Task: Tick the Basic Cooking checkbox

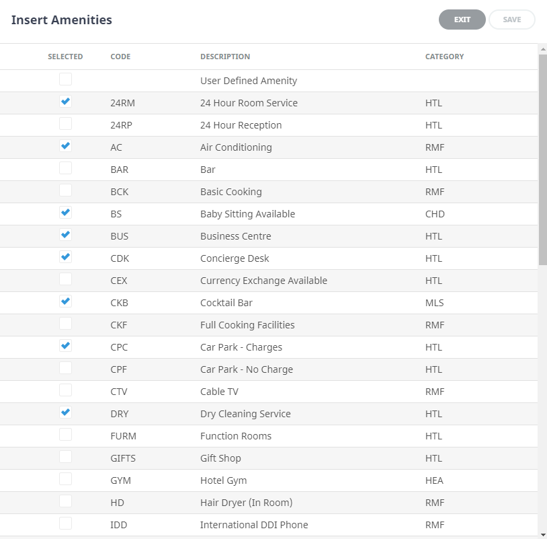Action: (x=65, y=190)
